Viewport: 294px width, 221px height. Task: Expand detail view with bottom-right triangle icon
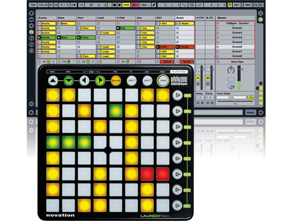pos(260,112)
